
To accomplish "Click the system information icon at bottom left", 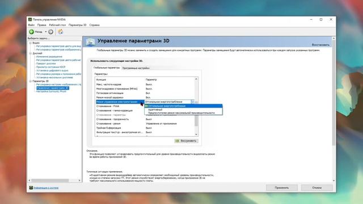I will click(x=31, y=188).
